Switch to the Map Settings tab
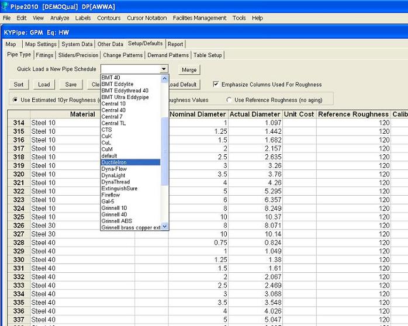This screenshot has width=408, height=326. point(41,44)
